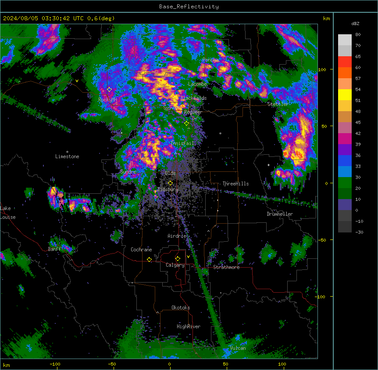Screen dimensions: 378x370
Task: Click the Vulcan label
Action: click(x=238, y=348)
